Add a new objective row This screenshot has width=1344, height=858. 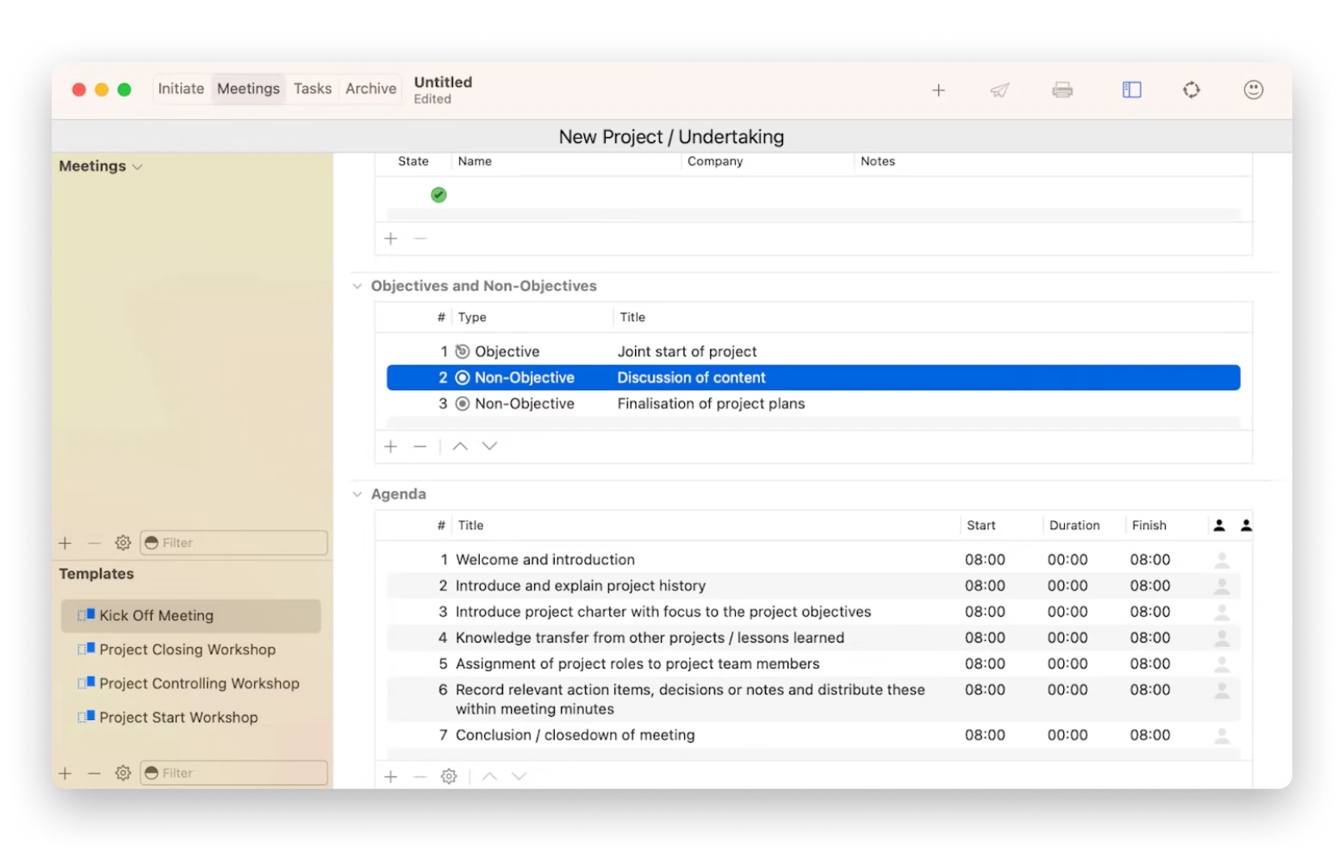click(390, 446)
